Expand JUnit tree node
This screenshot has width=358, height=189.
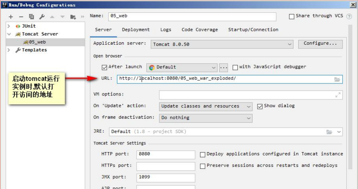9,26
